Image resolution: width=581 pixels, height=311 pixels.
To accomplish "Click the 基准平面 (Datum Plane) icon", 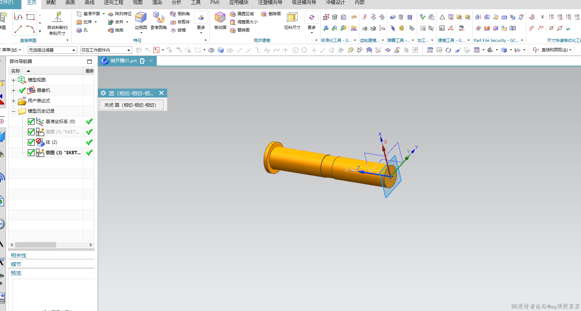I will click(x=79, y=14).
